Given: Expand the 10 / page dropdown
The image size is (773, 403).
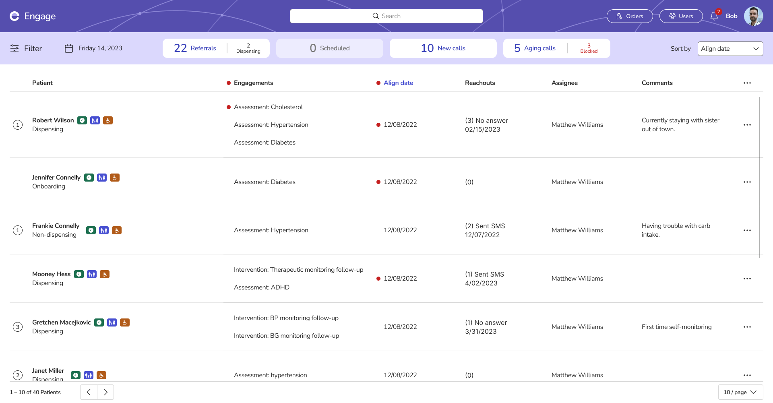Looking at the screenshot, I should coord(740,392).
